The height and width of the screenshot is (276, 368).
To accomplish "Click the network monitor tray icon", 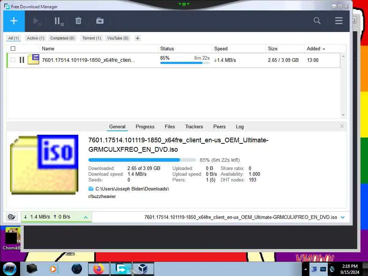I will pos(323,269).
